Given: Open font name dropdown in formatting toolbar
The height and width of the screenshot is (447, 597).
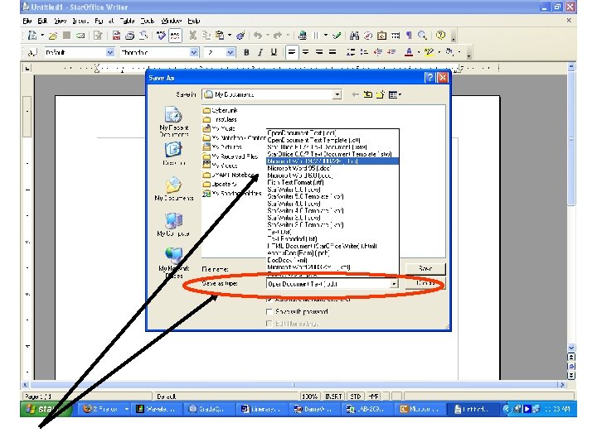Looking at the screenshot, I should tap(194, 52).
